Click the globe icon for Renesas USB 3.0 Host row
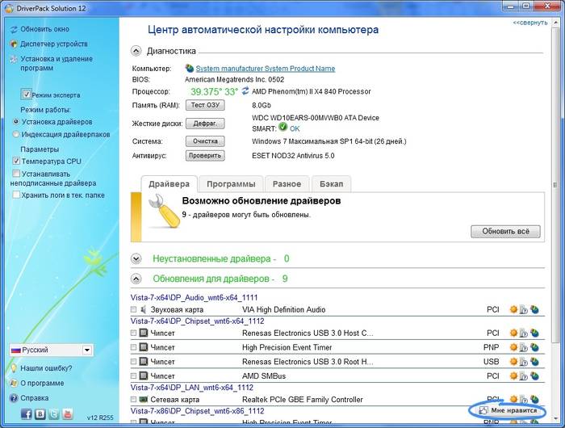Screen dimensions: 565x428 534,333
